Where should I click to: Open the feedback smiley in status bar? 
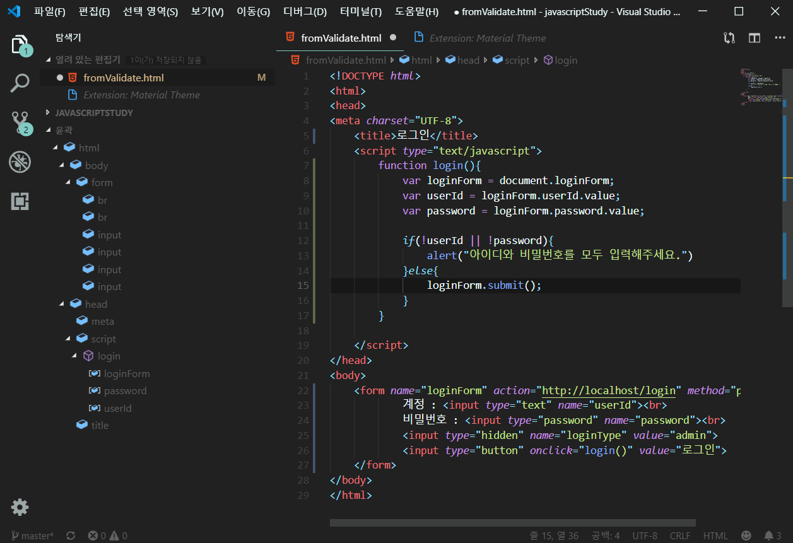point(746,536)
